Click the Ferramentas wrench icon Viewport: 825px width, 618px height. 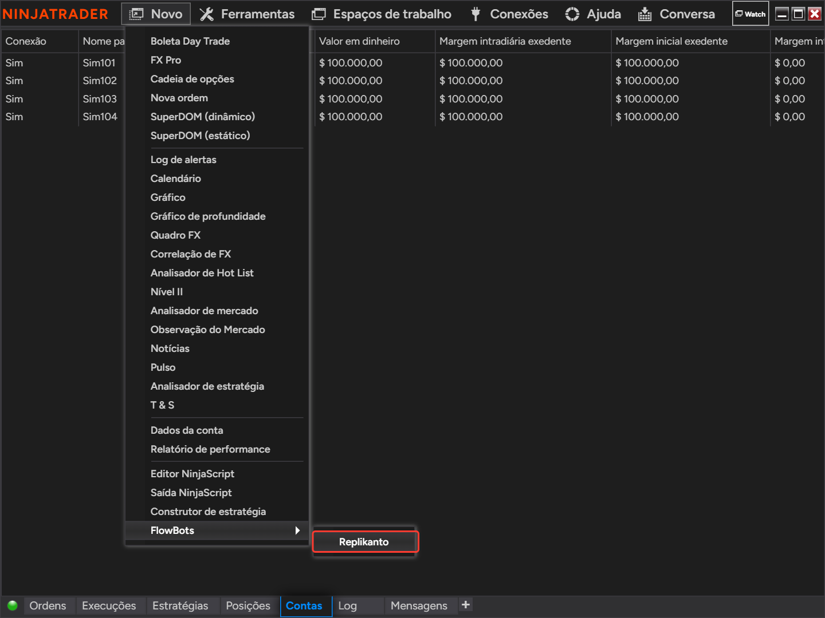click(206, 14)
